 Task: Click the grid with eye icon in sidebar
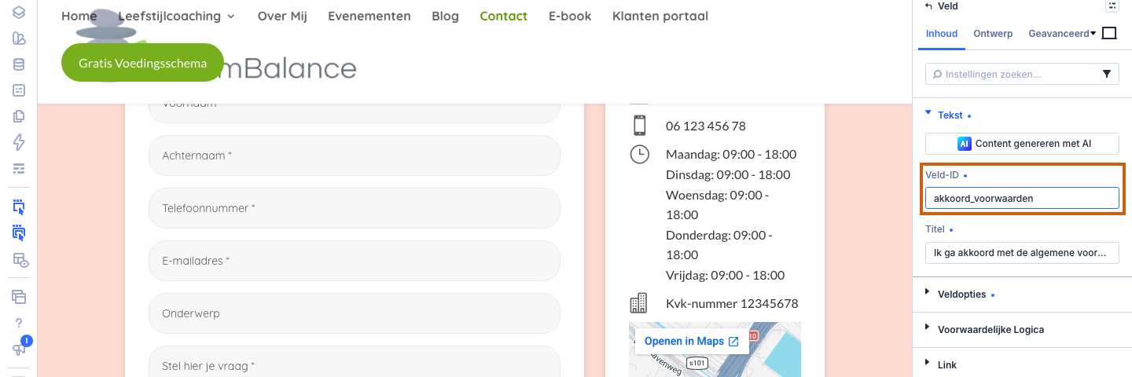pos(20,259)
